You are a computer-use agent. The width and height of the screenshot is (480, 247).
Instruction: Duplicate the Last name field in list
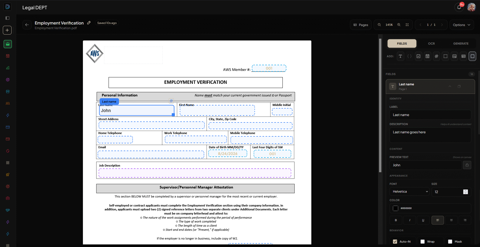[x=459, y=86]
